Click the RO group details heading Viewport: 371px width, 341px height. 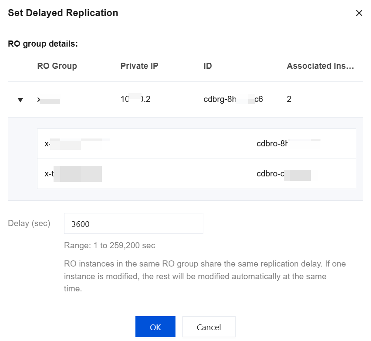(43, 44)
